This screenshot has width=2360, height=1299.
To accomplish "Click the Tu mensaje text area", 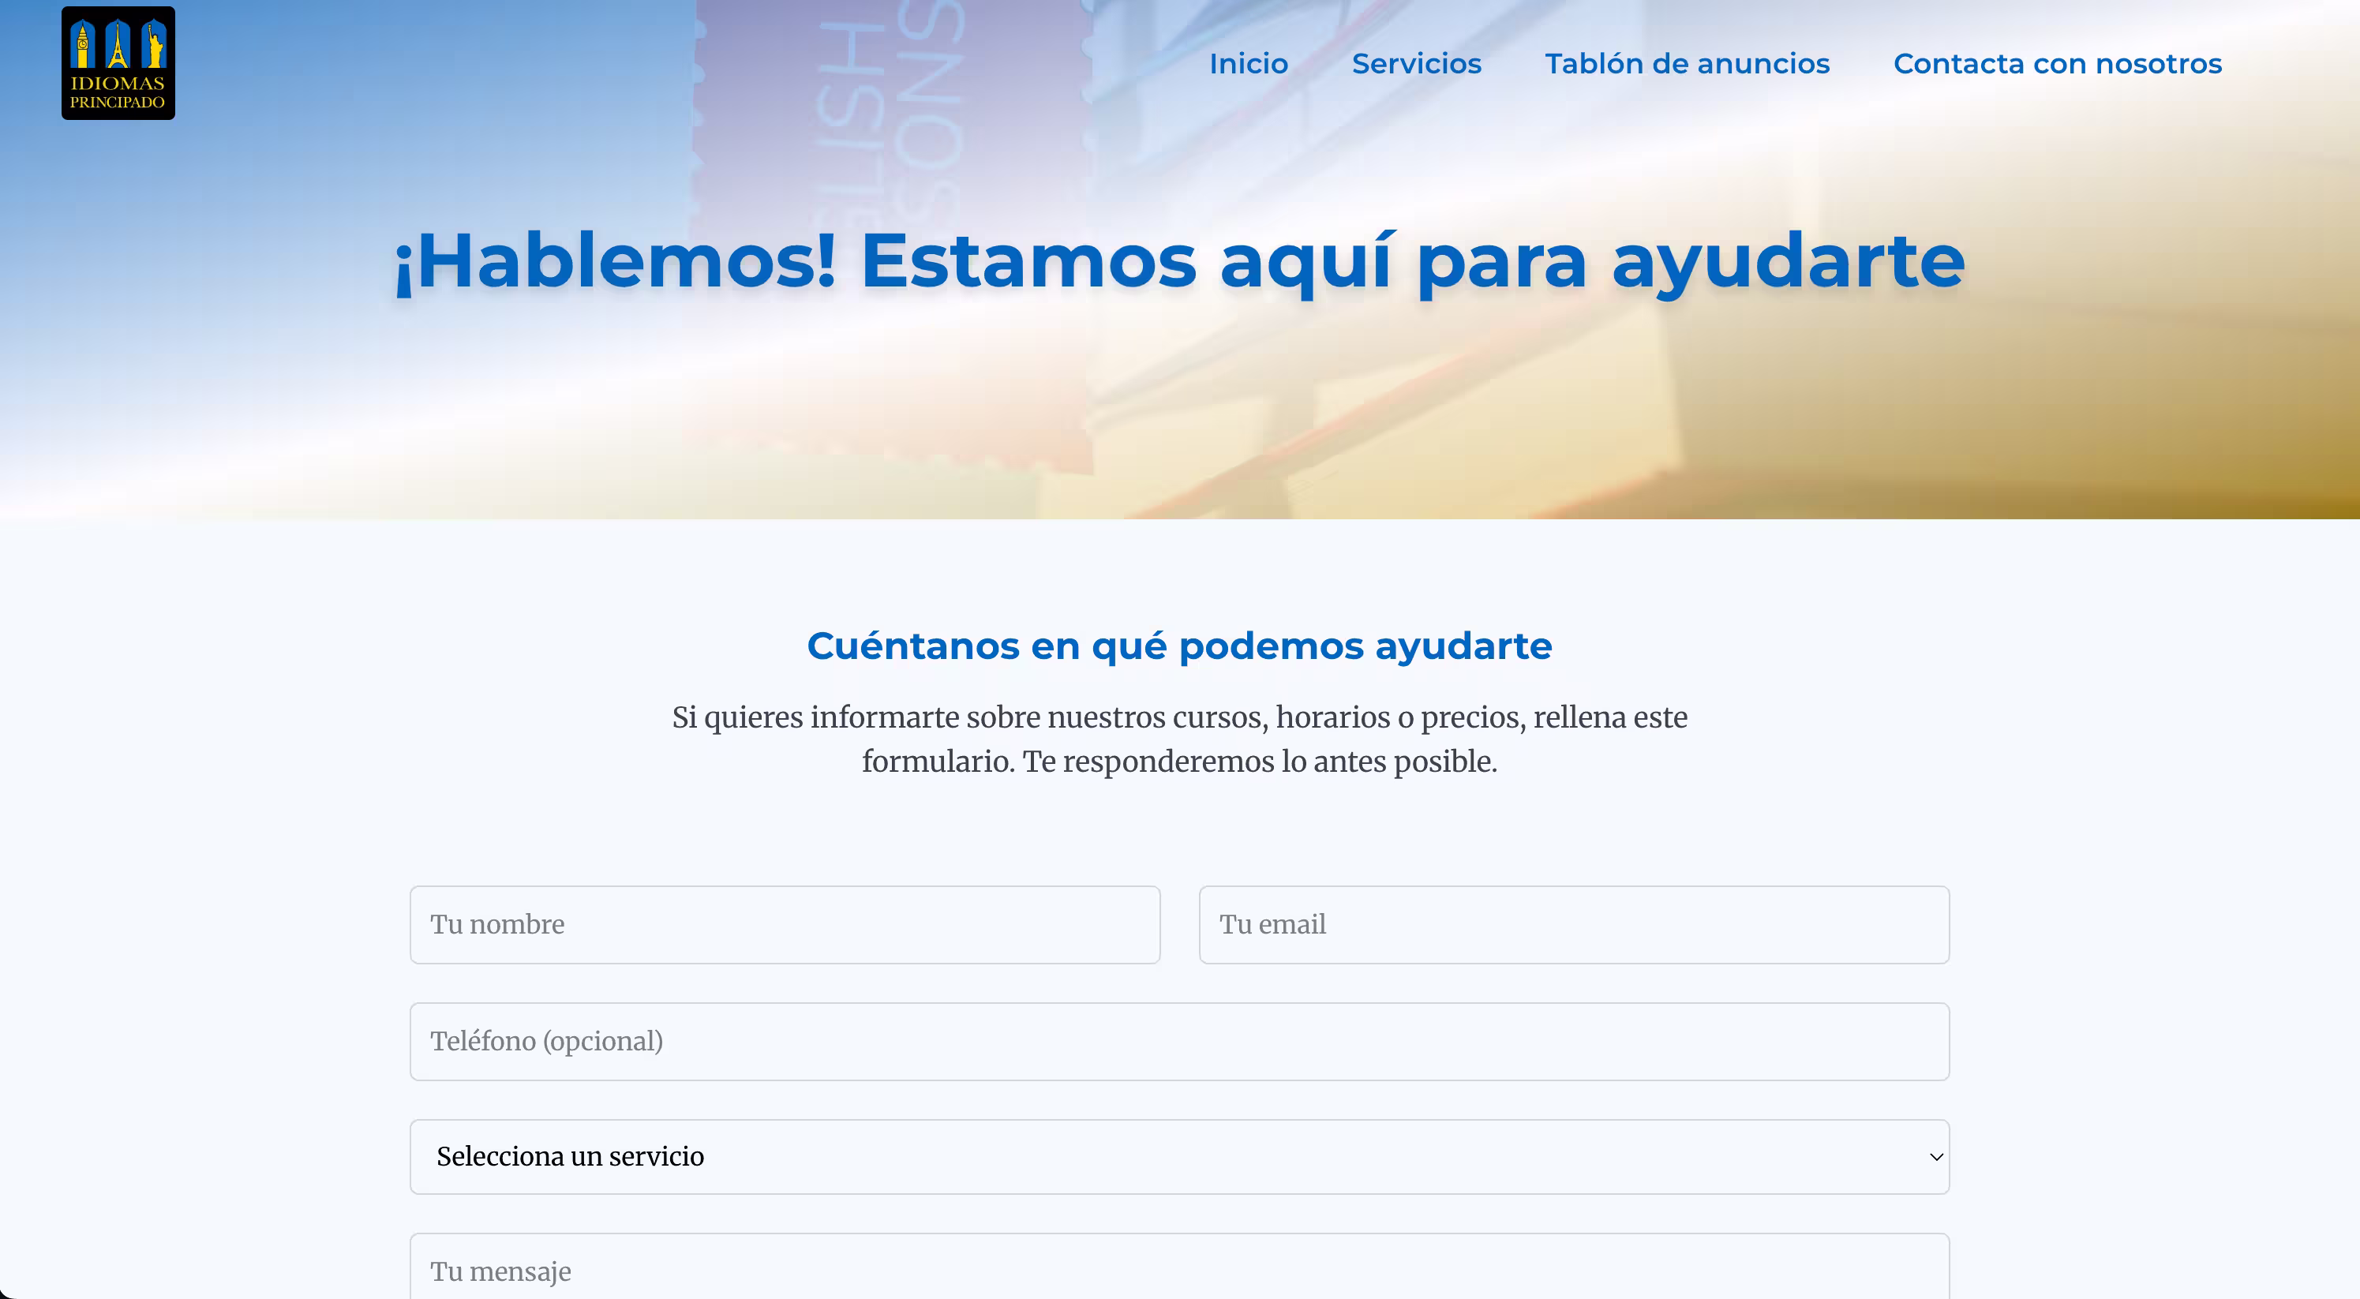I will pos(1178,1271).
